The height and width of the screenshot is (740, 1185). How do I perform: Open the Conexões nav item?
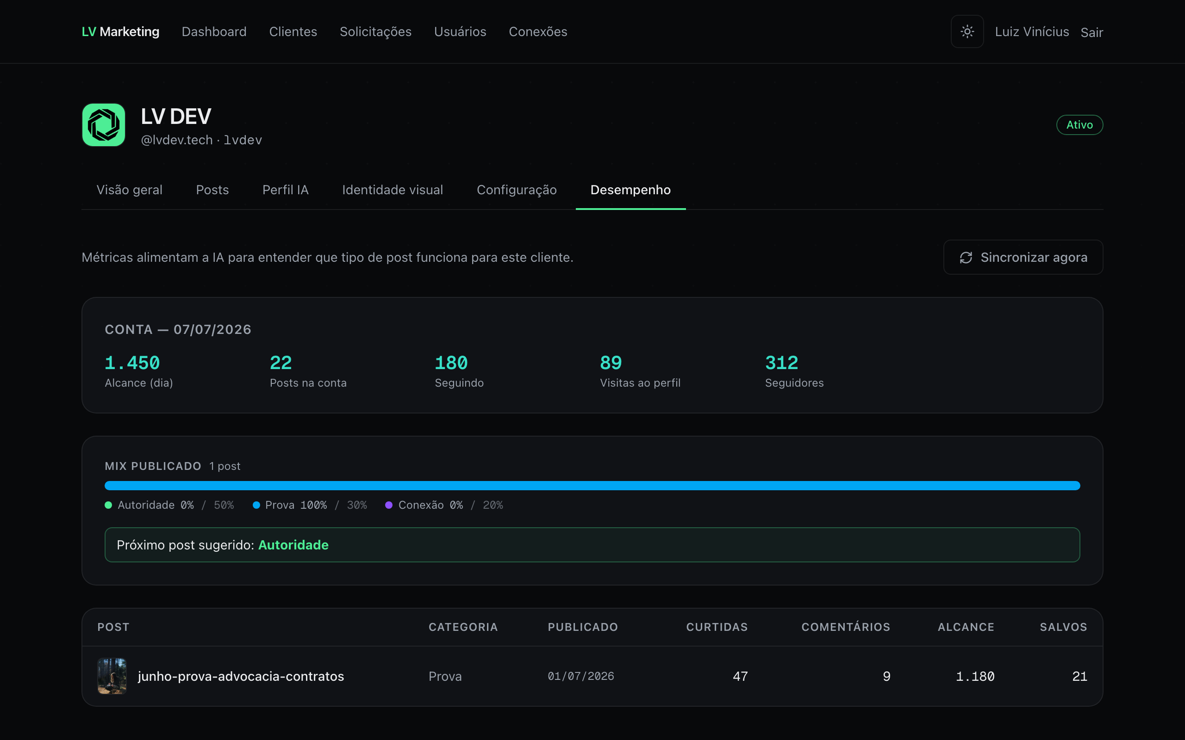(538, 32)
